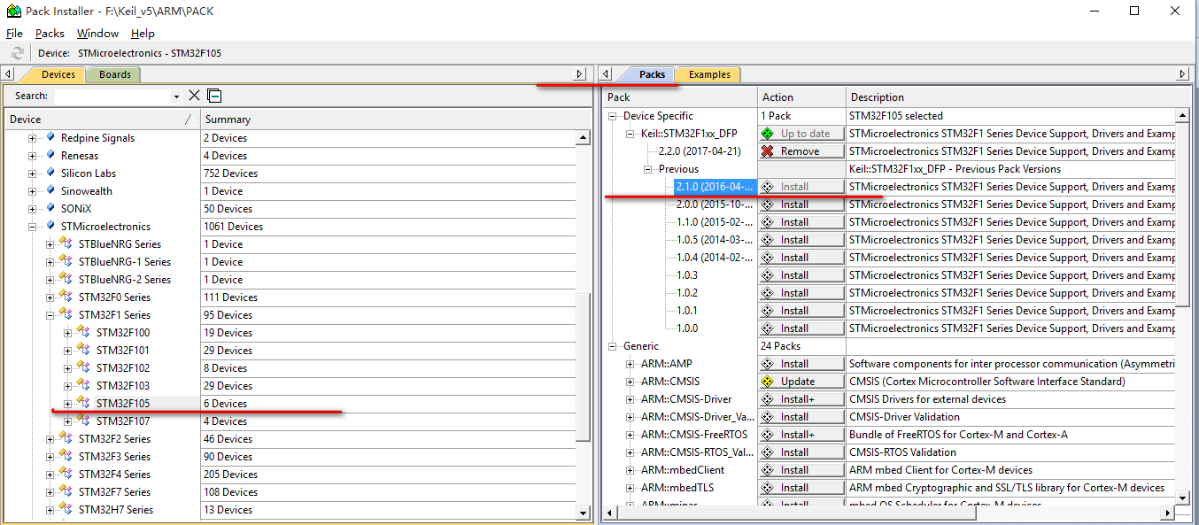Clear the device search with X icon

[x=195, y=96]
